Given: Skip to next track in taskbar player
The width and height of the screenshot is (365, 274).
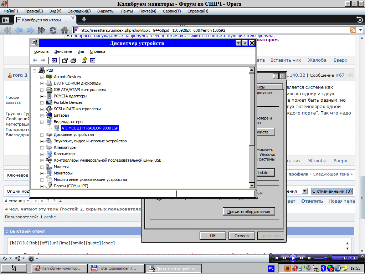Looking at the screenshot, I should click(301, 258).
